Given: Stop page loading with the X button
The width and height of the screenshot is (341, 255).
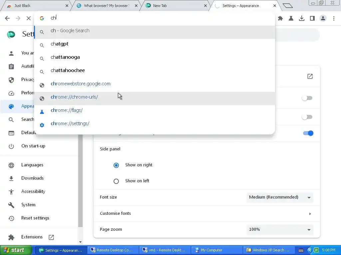Looking at the screenshot, I should coord(29,18).
